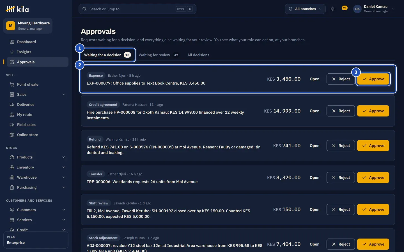Click the Search or jump to field
The image size is (404, 252).
[137, 9]
